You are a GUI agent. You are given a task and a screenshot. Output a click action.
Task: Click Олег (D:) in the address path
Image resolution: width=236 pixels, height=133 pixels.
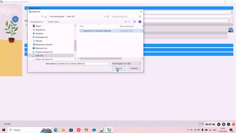[71, 16]
